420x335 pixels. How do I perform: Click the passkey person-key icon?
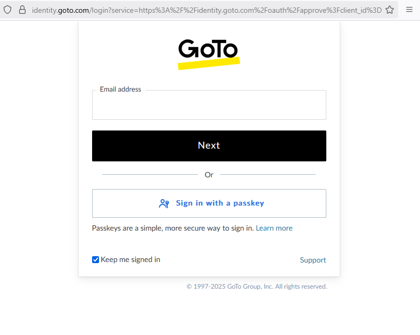(164, 203)
